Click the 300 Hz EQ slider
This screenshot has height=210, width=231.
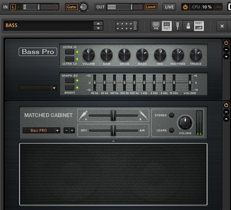pos(124,83)
